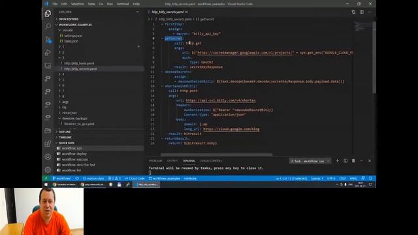Open Windows Start button
This screenshot has height=235, width=418.
46,184
